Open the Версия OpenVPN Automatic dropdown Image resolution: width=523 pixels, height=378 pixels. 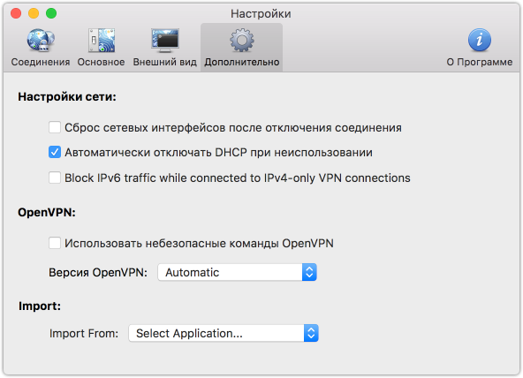[x=237, y=272]
